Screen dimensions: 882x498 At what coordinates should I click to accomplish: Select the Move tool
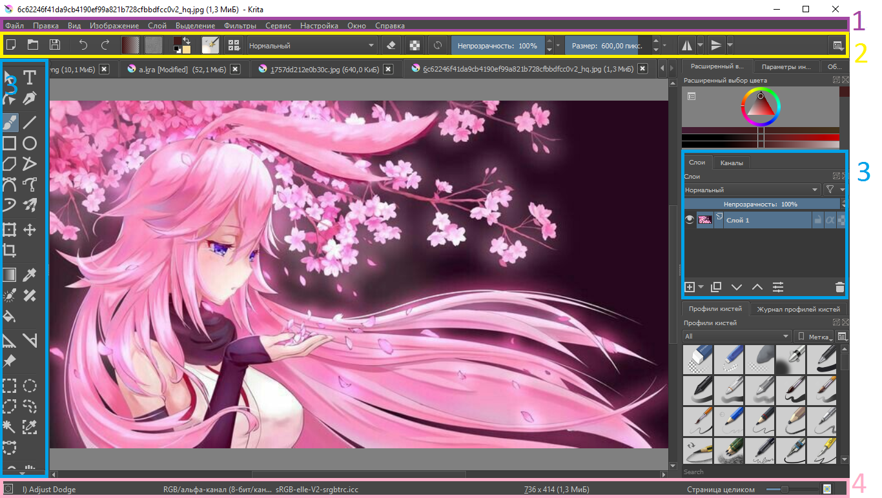coord(30,229)
